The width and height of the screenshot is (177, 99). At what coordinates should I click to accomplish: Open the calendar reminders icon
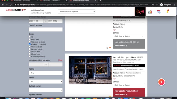coord(158,12)
